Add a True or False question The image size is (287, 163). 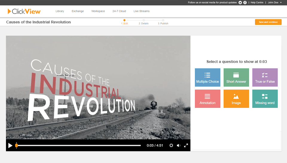[265, 77]
